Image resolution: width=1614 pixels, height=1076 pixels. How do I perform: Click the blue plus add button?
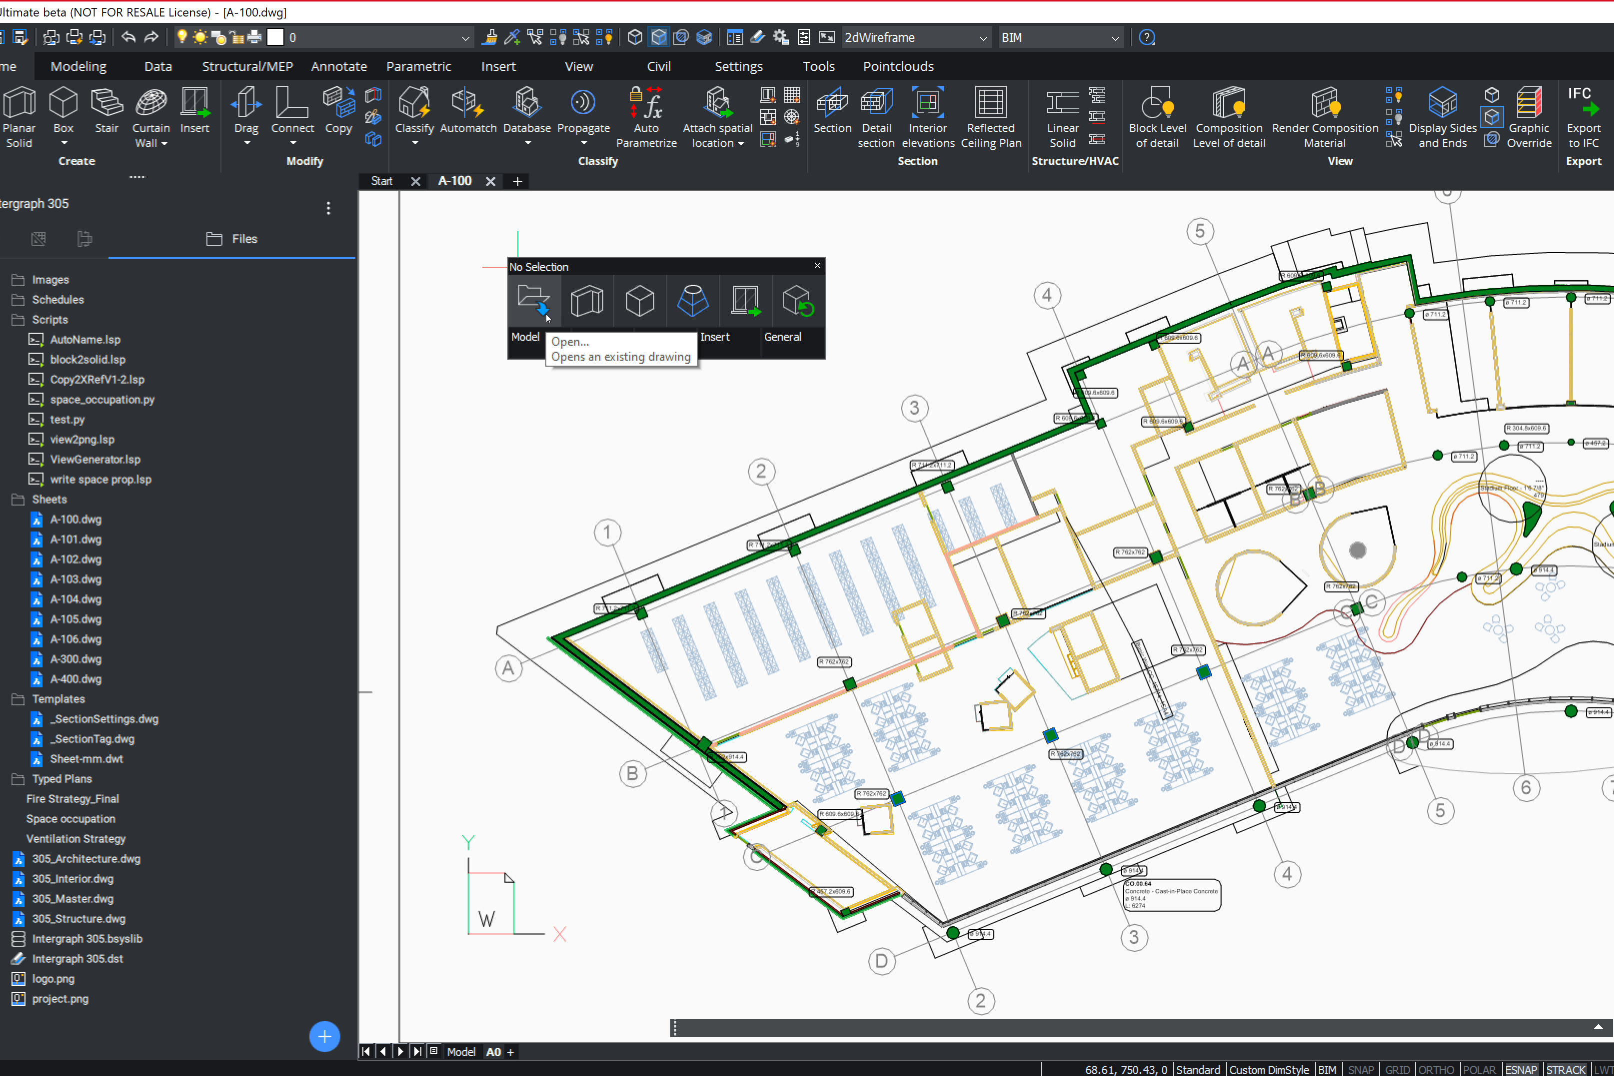[325, 1036]
